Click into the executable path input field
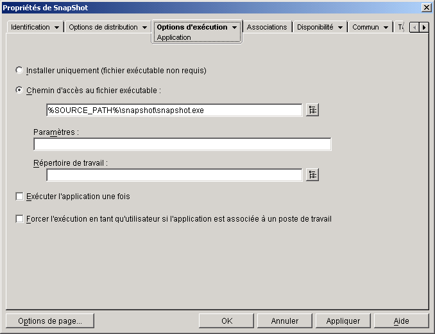Viewport: 435px width, 334px height. [x=175, y=110]
